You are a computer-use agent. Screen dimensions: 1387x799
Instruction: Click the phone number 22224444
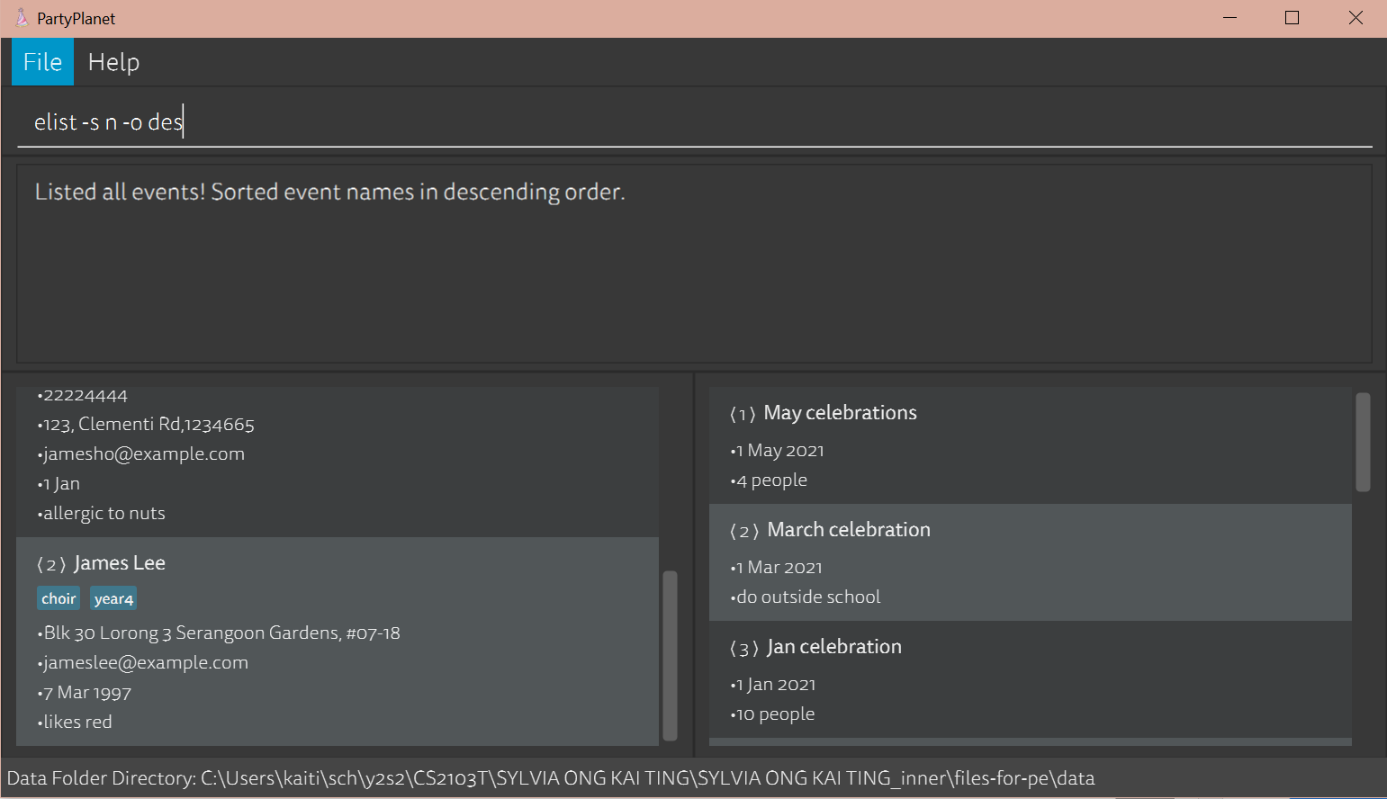pyautogui.click(x=86, y=396)
